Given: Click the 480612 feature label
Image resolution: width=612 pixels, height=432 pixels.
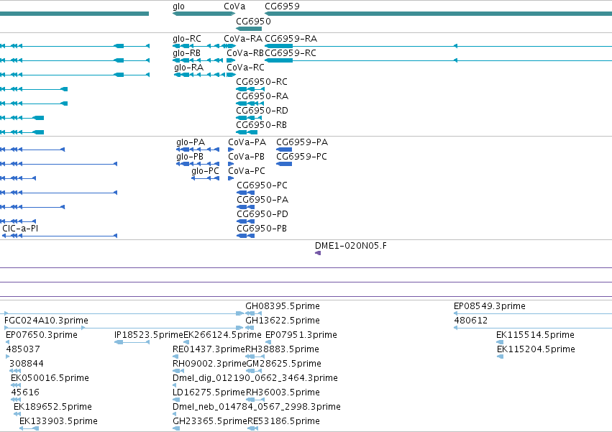Looking at the screenshot, I should tap(471, 321).
